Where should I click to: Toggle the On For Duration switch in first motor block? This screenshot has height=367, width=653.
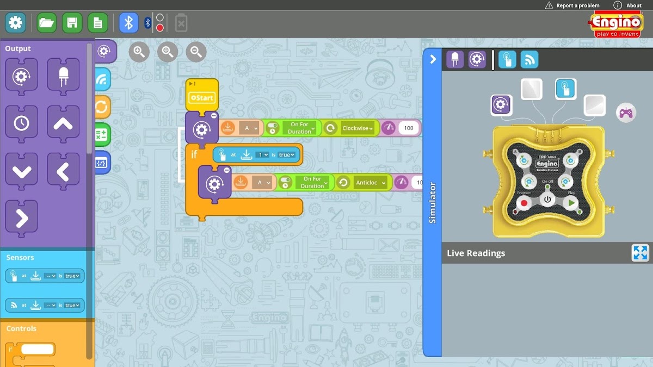272,128
